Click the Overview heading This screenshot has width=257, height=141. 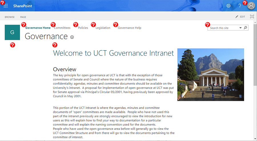(65, 69)
